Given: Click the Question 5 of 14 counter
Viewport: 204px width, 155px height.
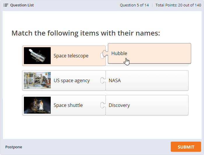Looking at the screenshot, I should [x=134, y=5].
